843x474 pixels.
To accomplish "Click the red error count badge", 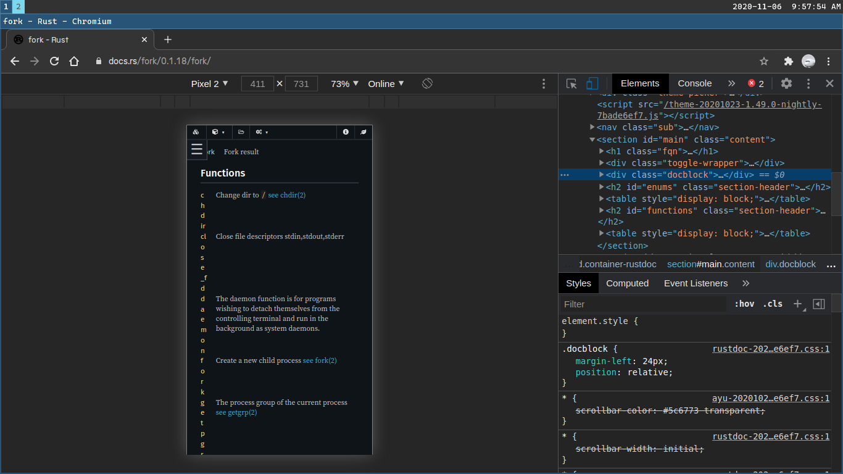I will click(755, 83).
